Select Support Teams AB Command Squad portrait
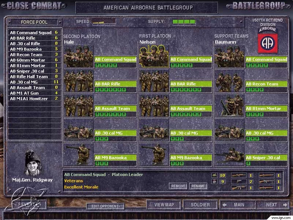The image size is (293, 220). pos(230,56)
